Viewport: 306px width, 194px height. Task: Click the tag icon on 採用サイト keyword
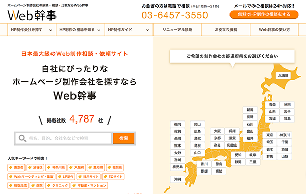click(80, 177)
